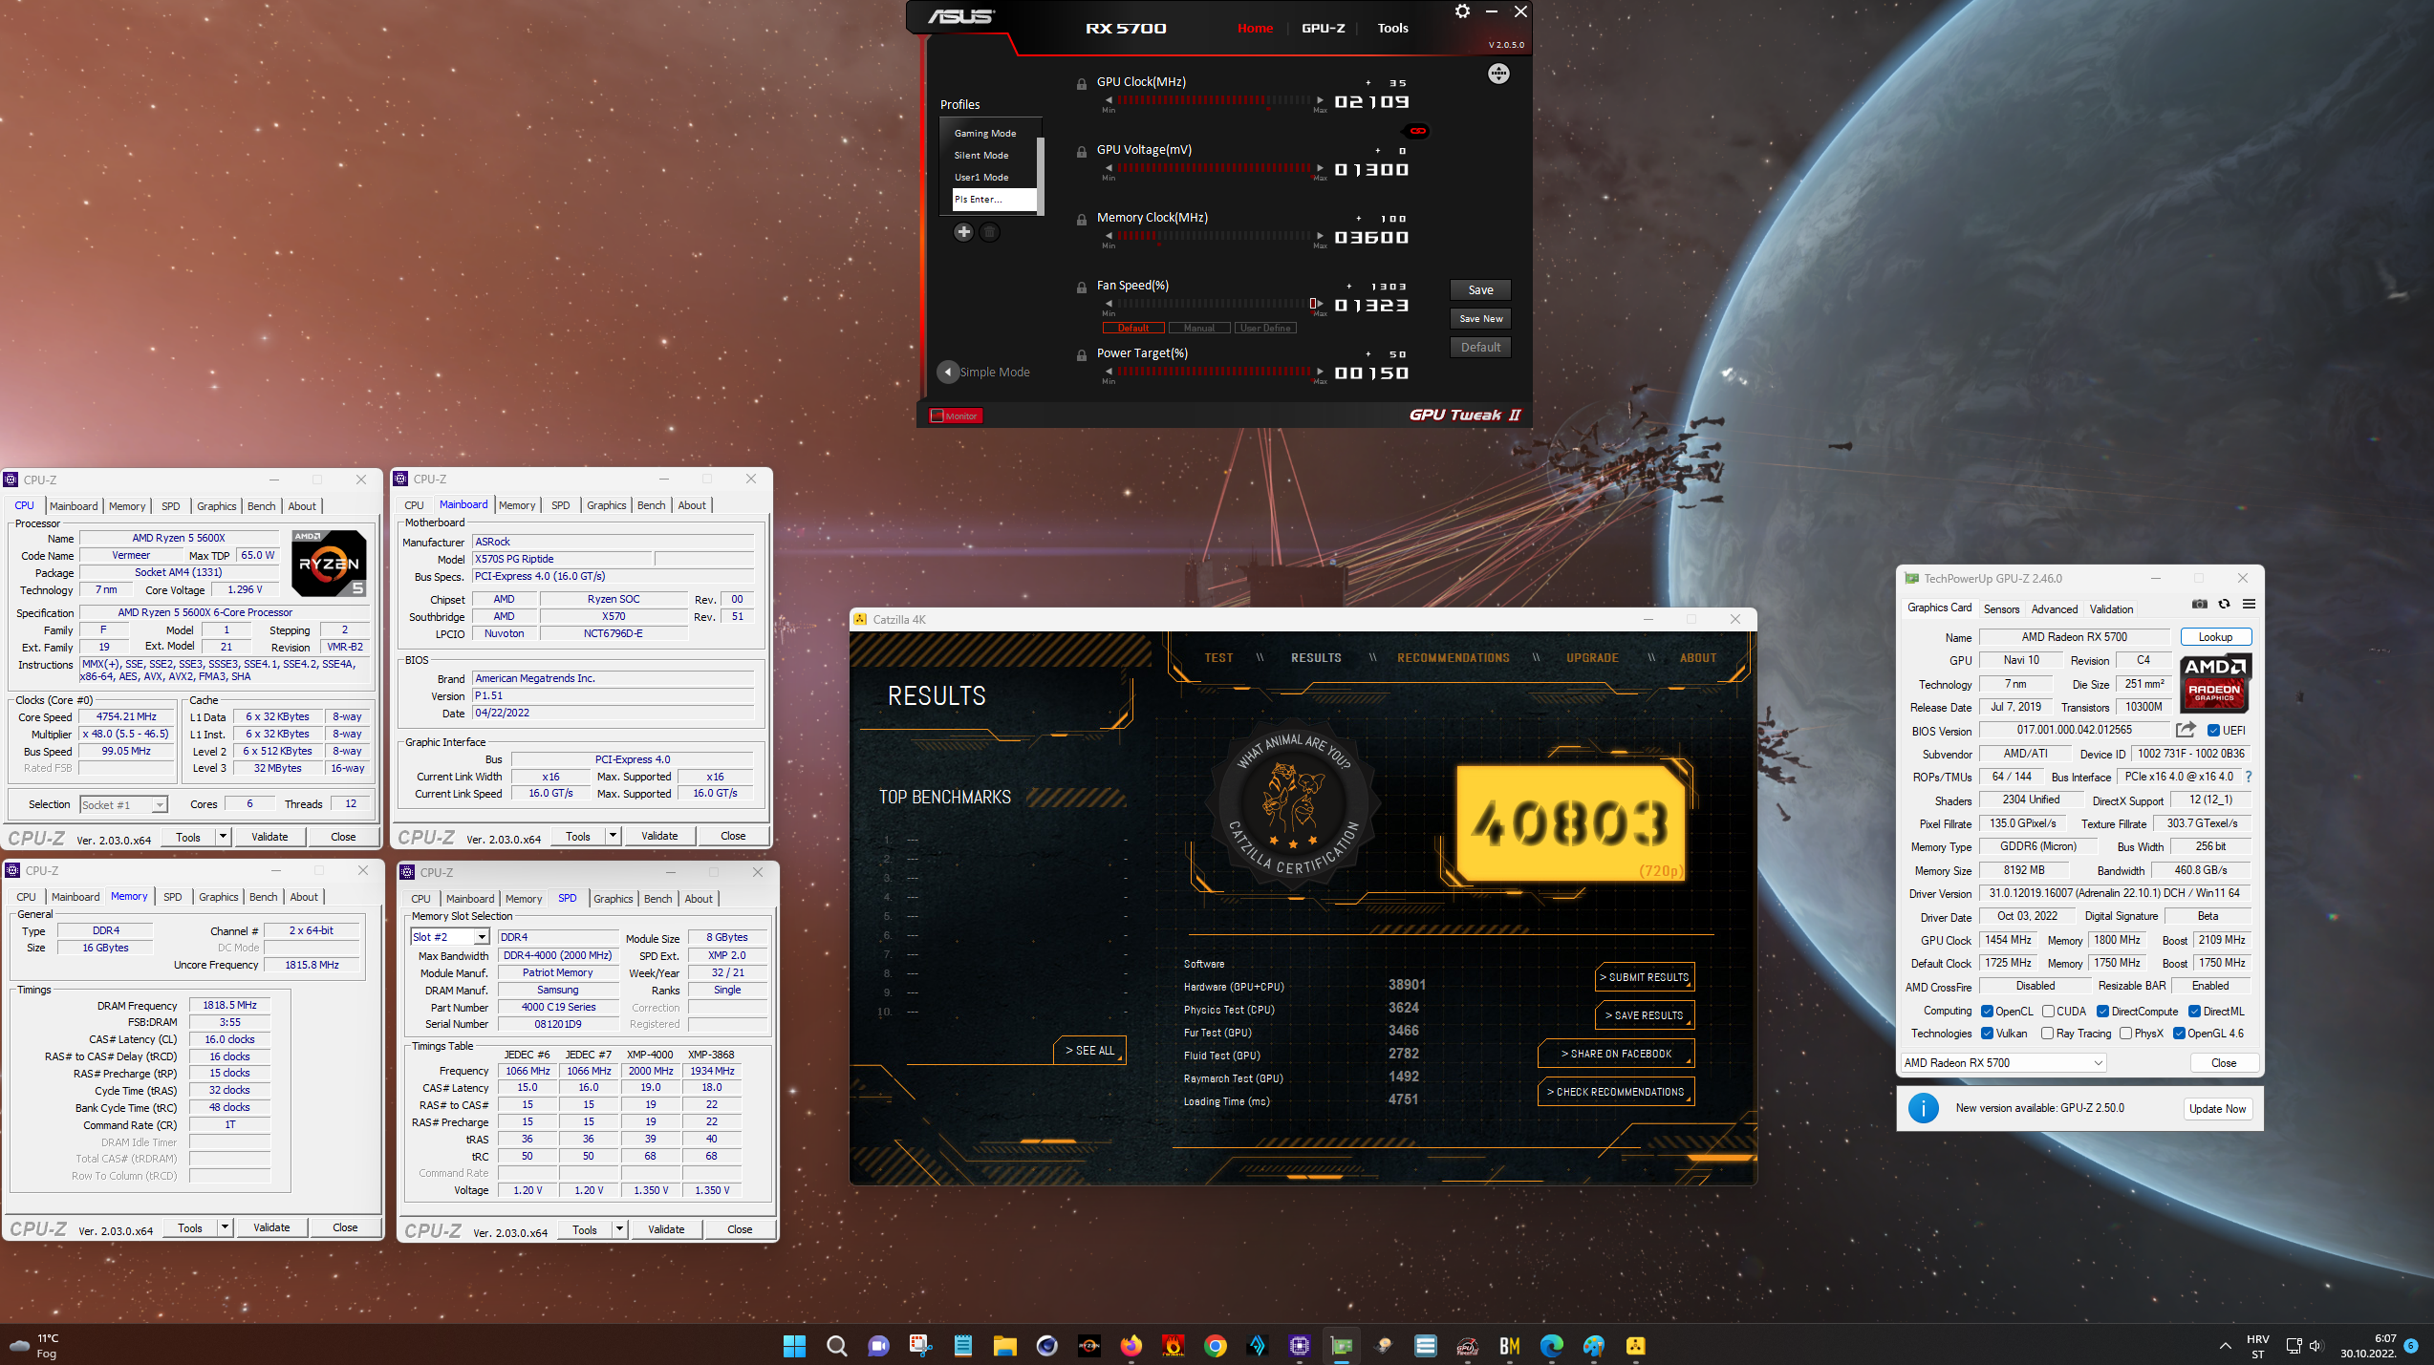
Task: Click the GPU Clock slider track
Action: point(1214,100)
